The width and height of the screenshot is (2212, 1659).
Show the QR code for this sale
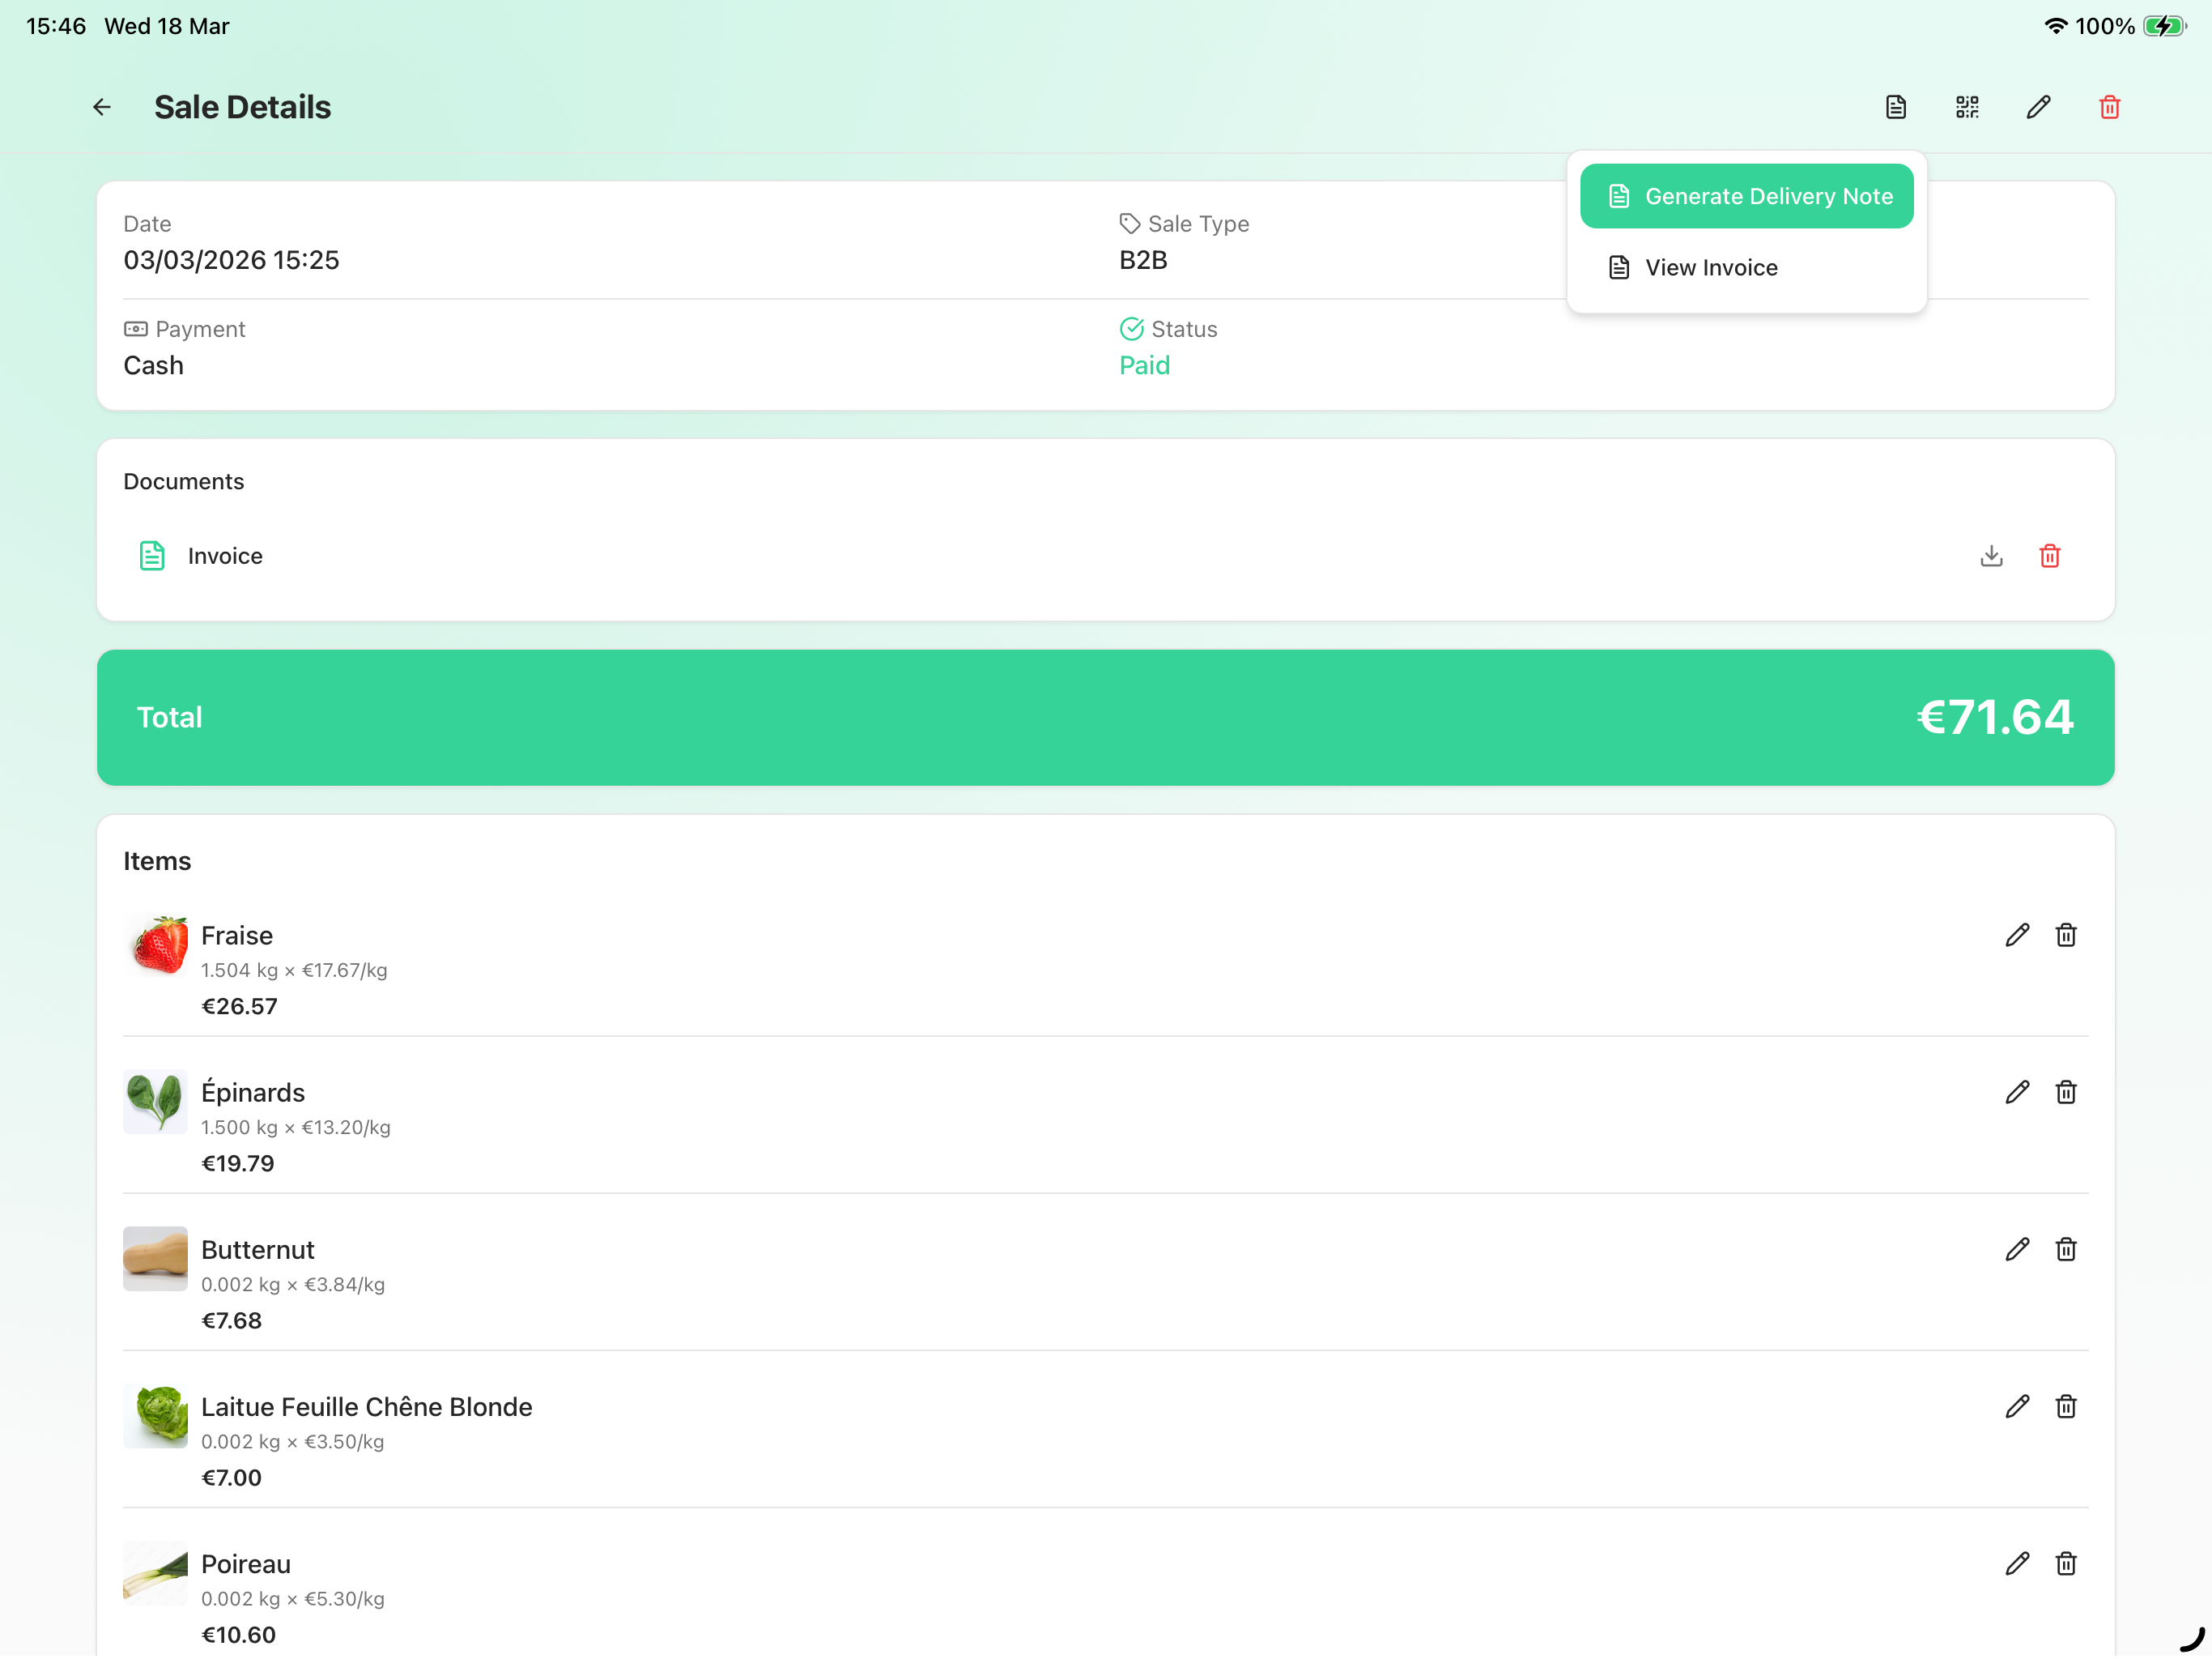[1967, 107]
